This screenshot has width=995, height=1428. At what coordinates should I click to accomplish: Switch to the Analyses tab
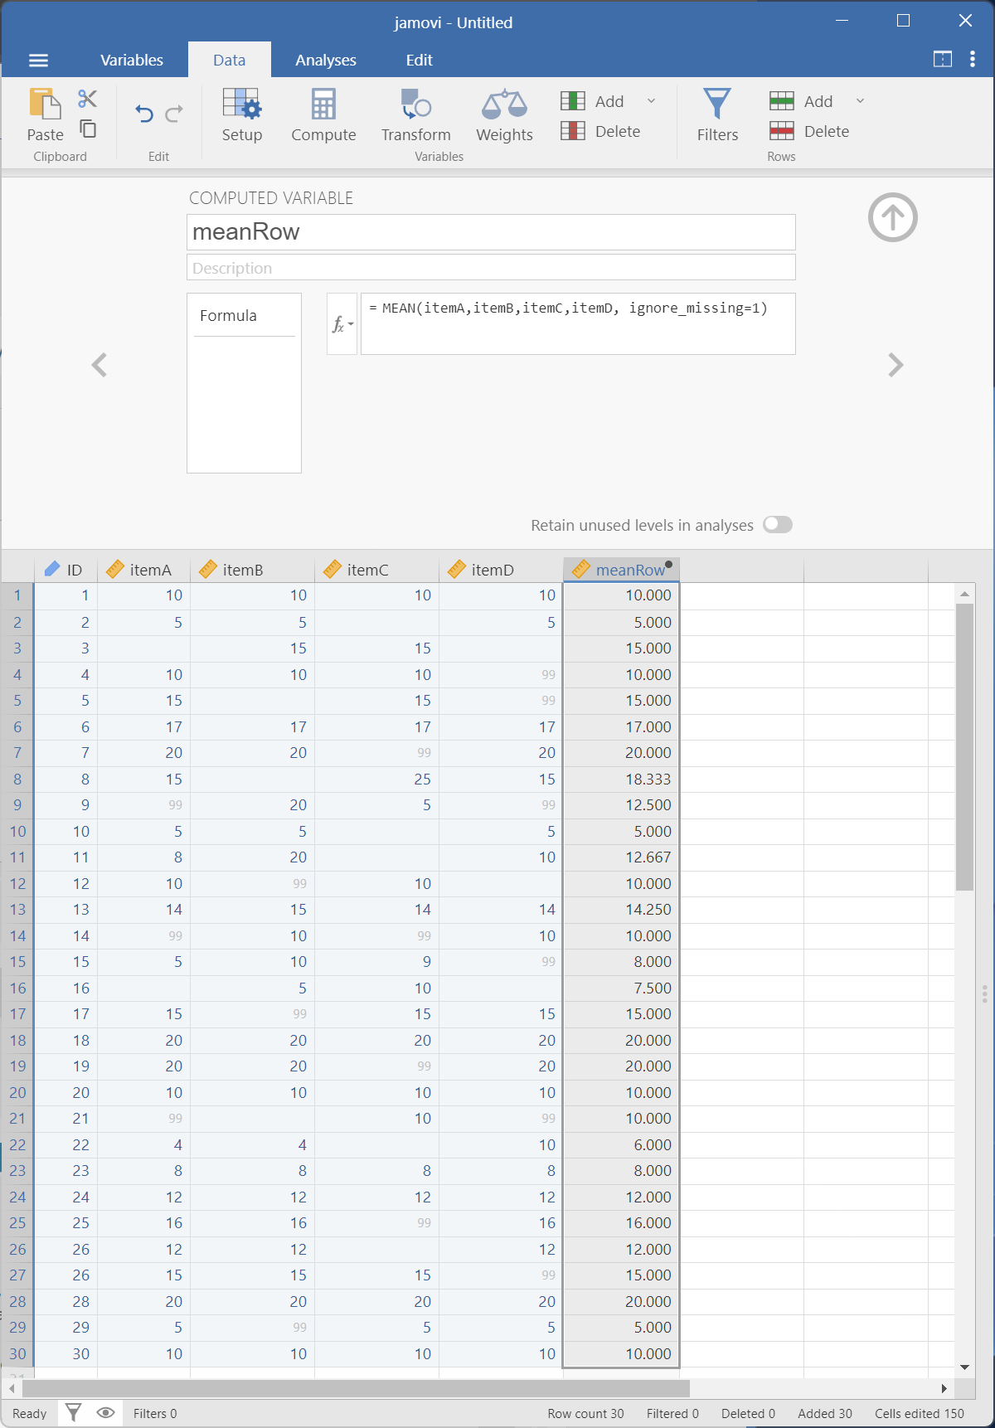pyautogui.click(x=326, y=60)
